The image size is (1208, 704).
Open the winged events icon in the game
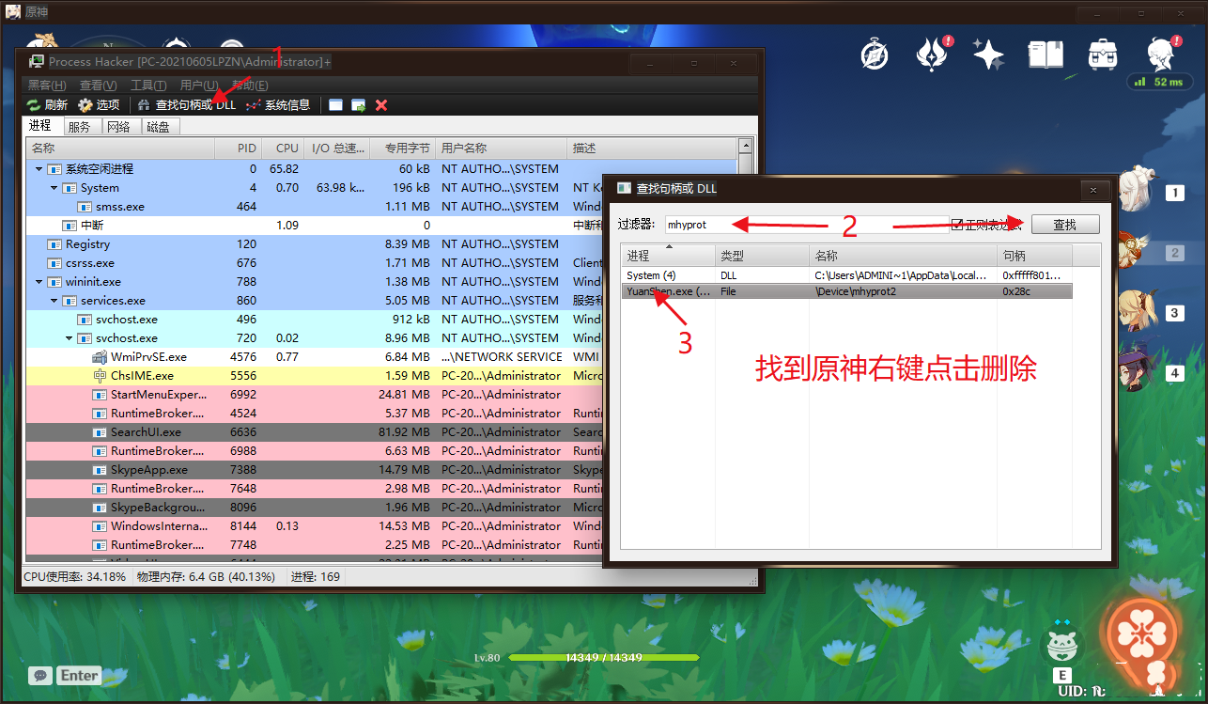tap(933, 55)
